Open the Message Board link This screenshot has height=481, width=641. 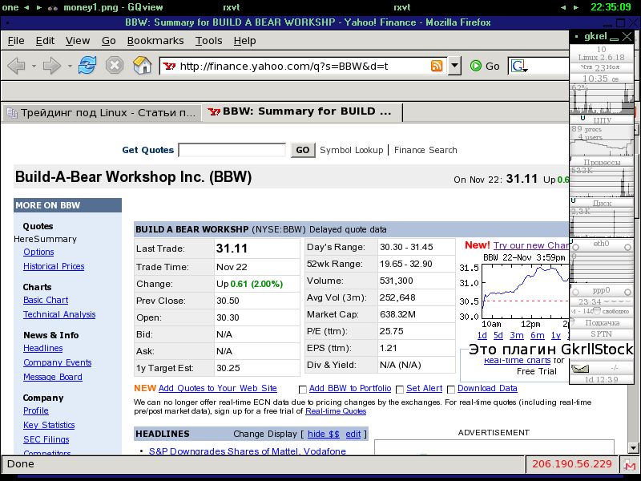[53, 377]
